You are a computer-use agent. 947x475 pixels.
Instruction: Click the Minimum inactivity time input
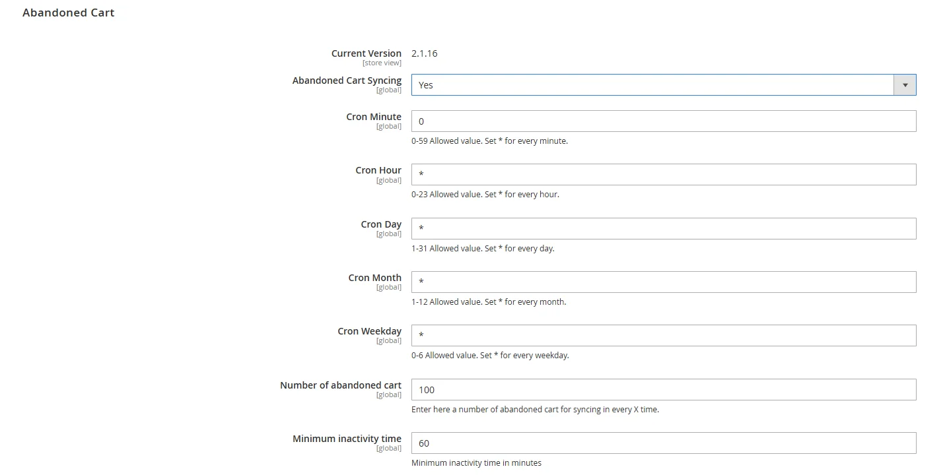pos(663,443)
